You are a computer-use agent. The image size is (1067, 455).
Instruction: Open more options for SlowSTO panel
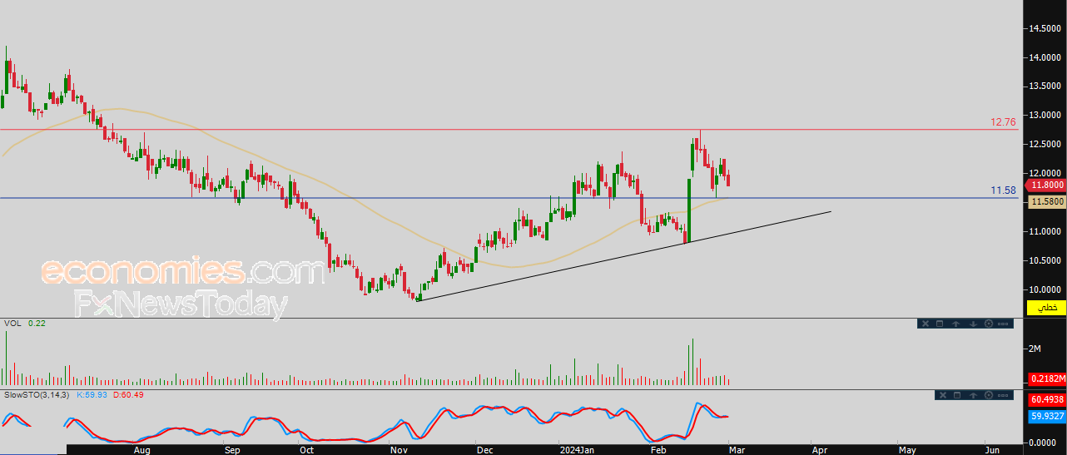tap(1003, 395)
